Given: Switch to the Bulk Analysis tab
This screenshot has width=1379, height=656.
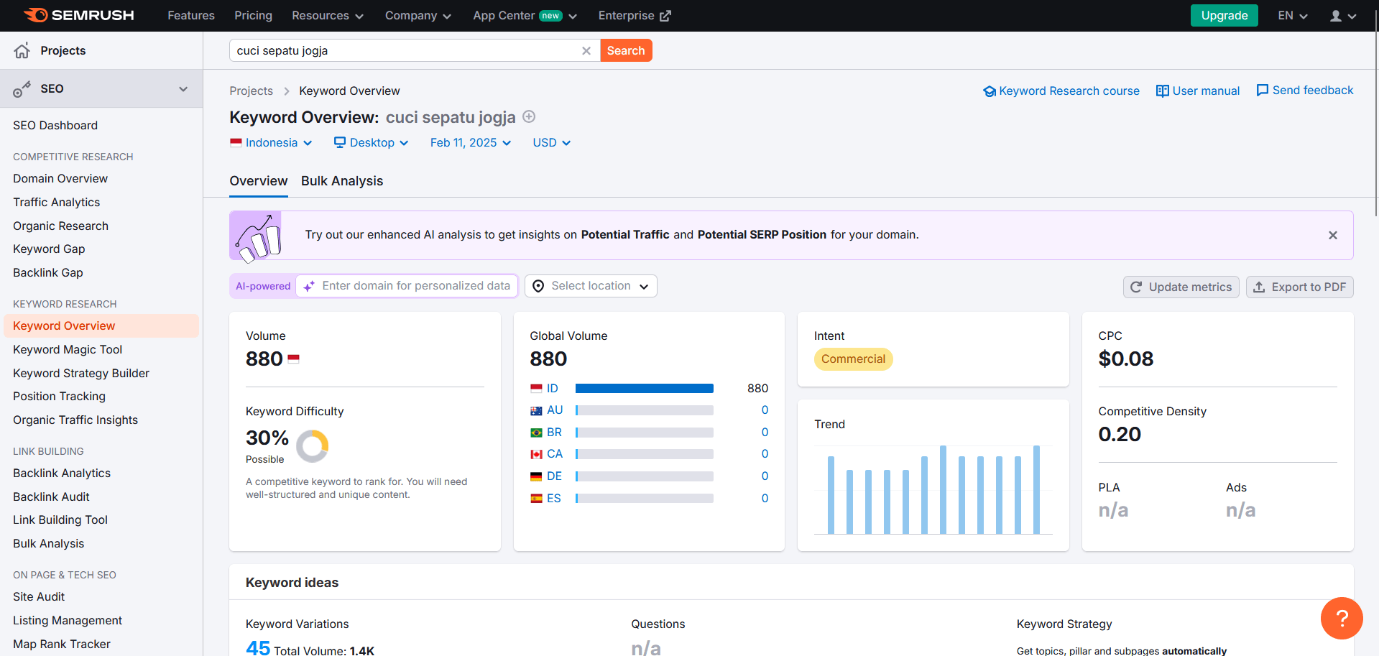Looking at the screenshot, I should [342, 181].
